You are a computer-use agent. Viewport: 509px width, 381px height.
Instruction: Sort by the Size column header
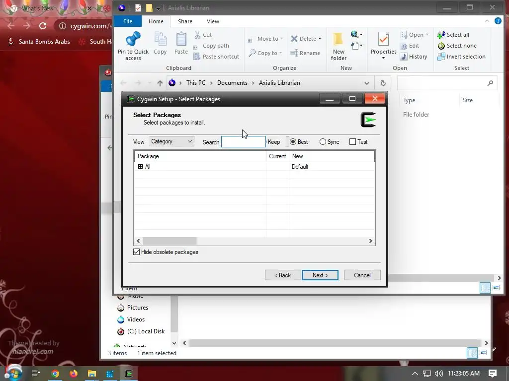click(x=467, y=100)
